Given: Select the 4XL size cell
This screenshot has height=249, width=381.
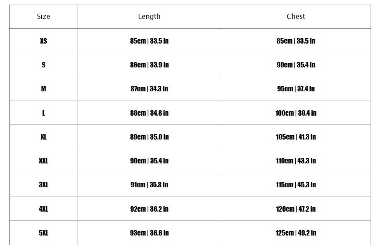Looking at the screenshot, I should 44,209.
